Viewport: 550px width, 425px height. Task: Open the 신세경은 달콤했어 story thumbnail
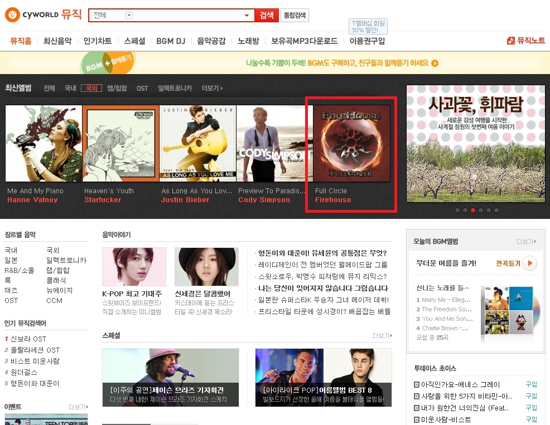[x=206, y=267]
